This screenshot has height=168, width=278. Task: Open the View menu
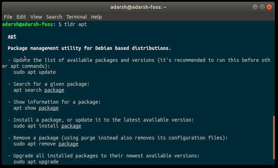tap(36, 17)
